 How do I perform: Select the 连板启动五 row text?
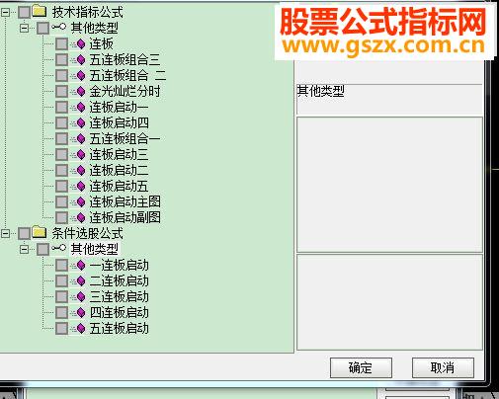coord(119,186)
